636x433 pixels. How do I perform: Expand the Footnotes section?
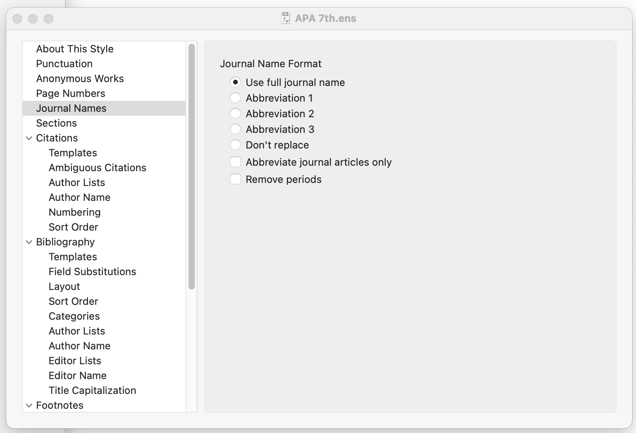tap(29, 405)
